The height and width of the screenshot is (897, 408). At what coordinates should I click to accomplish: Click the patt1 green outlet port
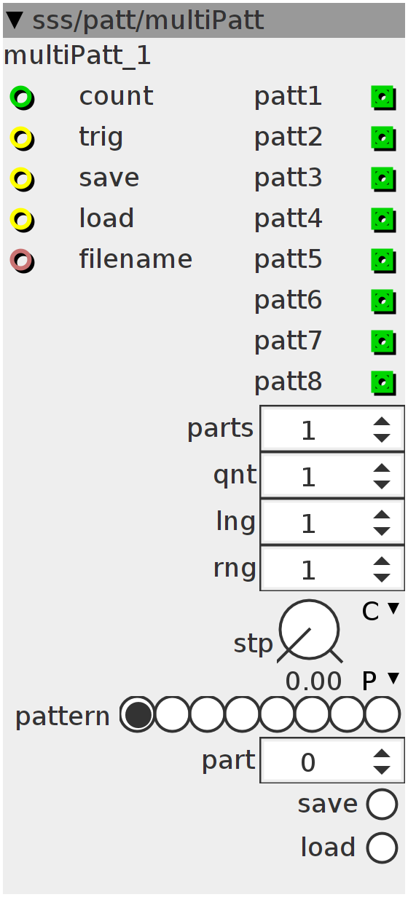coord(383,97)
